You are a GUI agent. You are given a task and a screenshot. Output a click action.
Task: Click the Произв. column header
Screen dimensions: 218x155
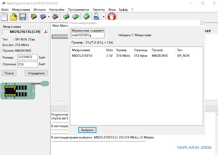[x=163, y=50]
